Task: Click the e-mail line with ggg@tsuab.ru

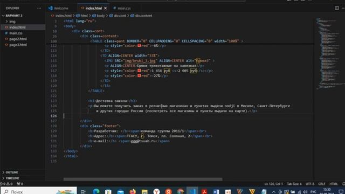Action: click(x=129, y=141)
